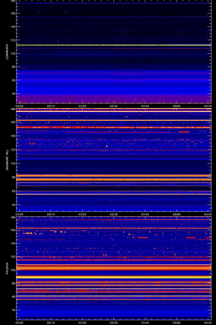The image size is (216, 325).
Task: Click the PALEHUA axis label
Action: pos(8,268)
